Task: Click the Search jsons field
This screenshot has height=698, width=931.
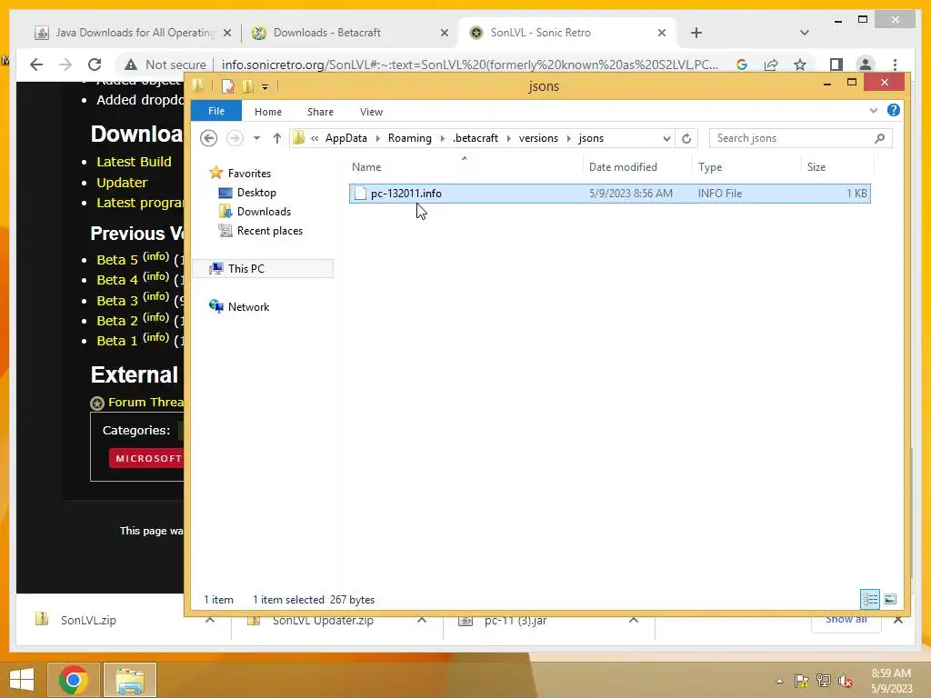Action: click(800, 138)
